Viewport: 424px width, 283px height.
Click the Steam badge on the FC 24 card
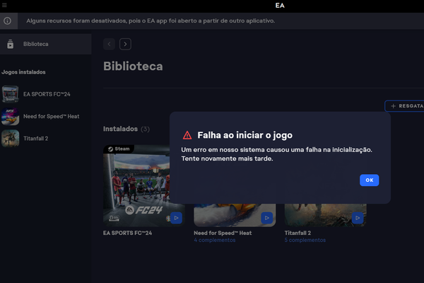tap(119, 149)
